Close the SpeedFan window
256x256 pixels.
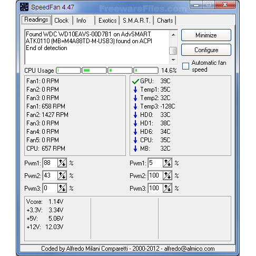(x=225, y=5)
